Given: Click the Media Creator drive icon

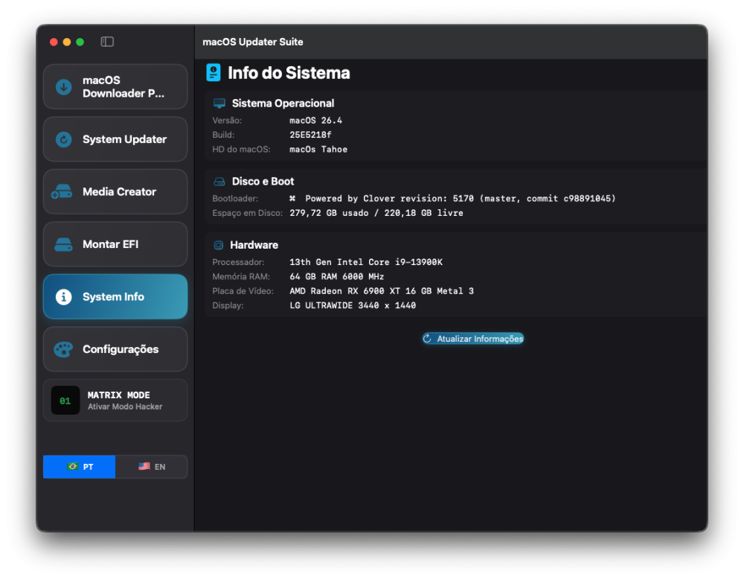Looking at the screenshot, I should click(x=62, y=191).
